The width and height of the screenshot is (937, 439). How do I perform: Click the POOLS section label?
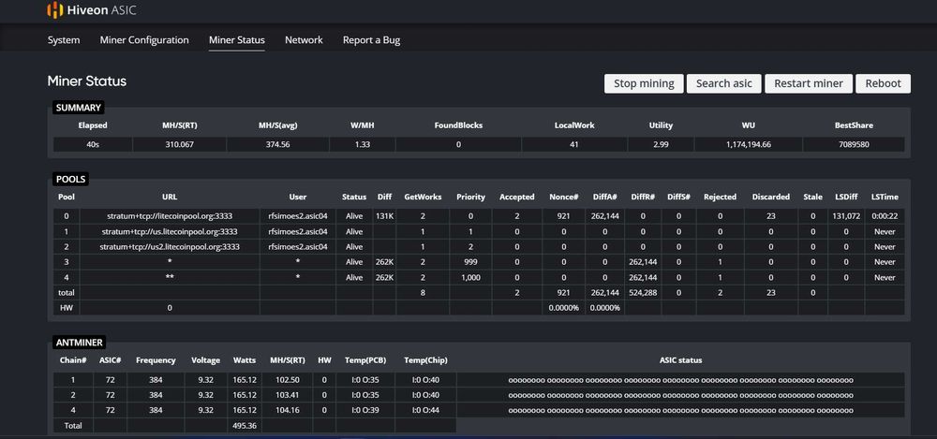70,179
